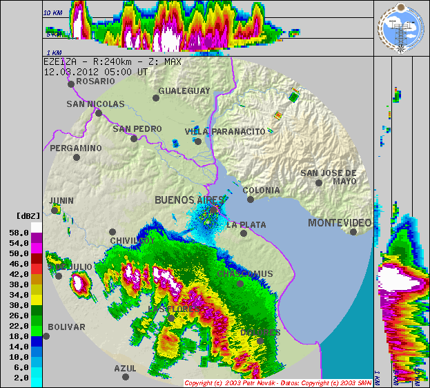Click the COLONIA city label
This screenshot has height=388, width=430.
261,190
